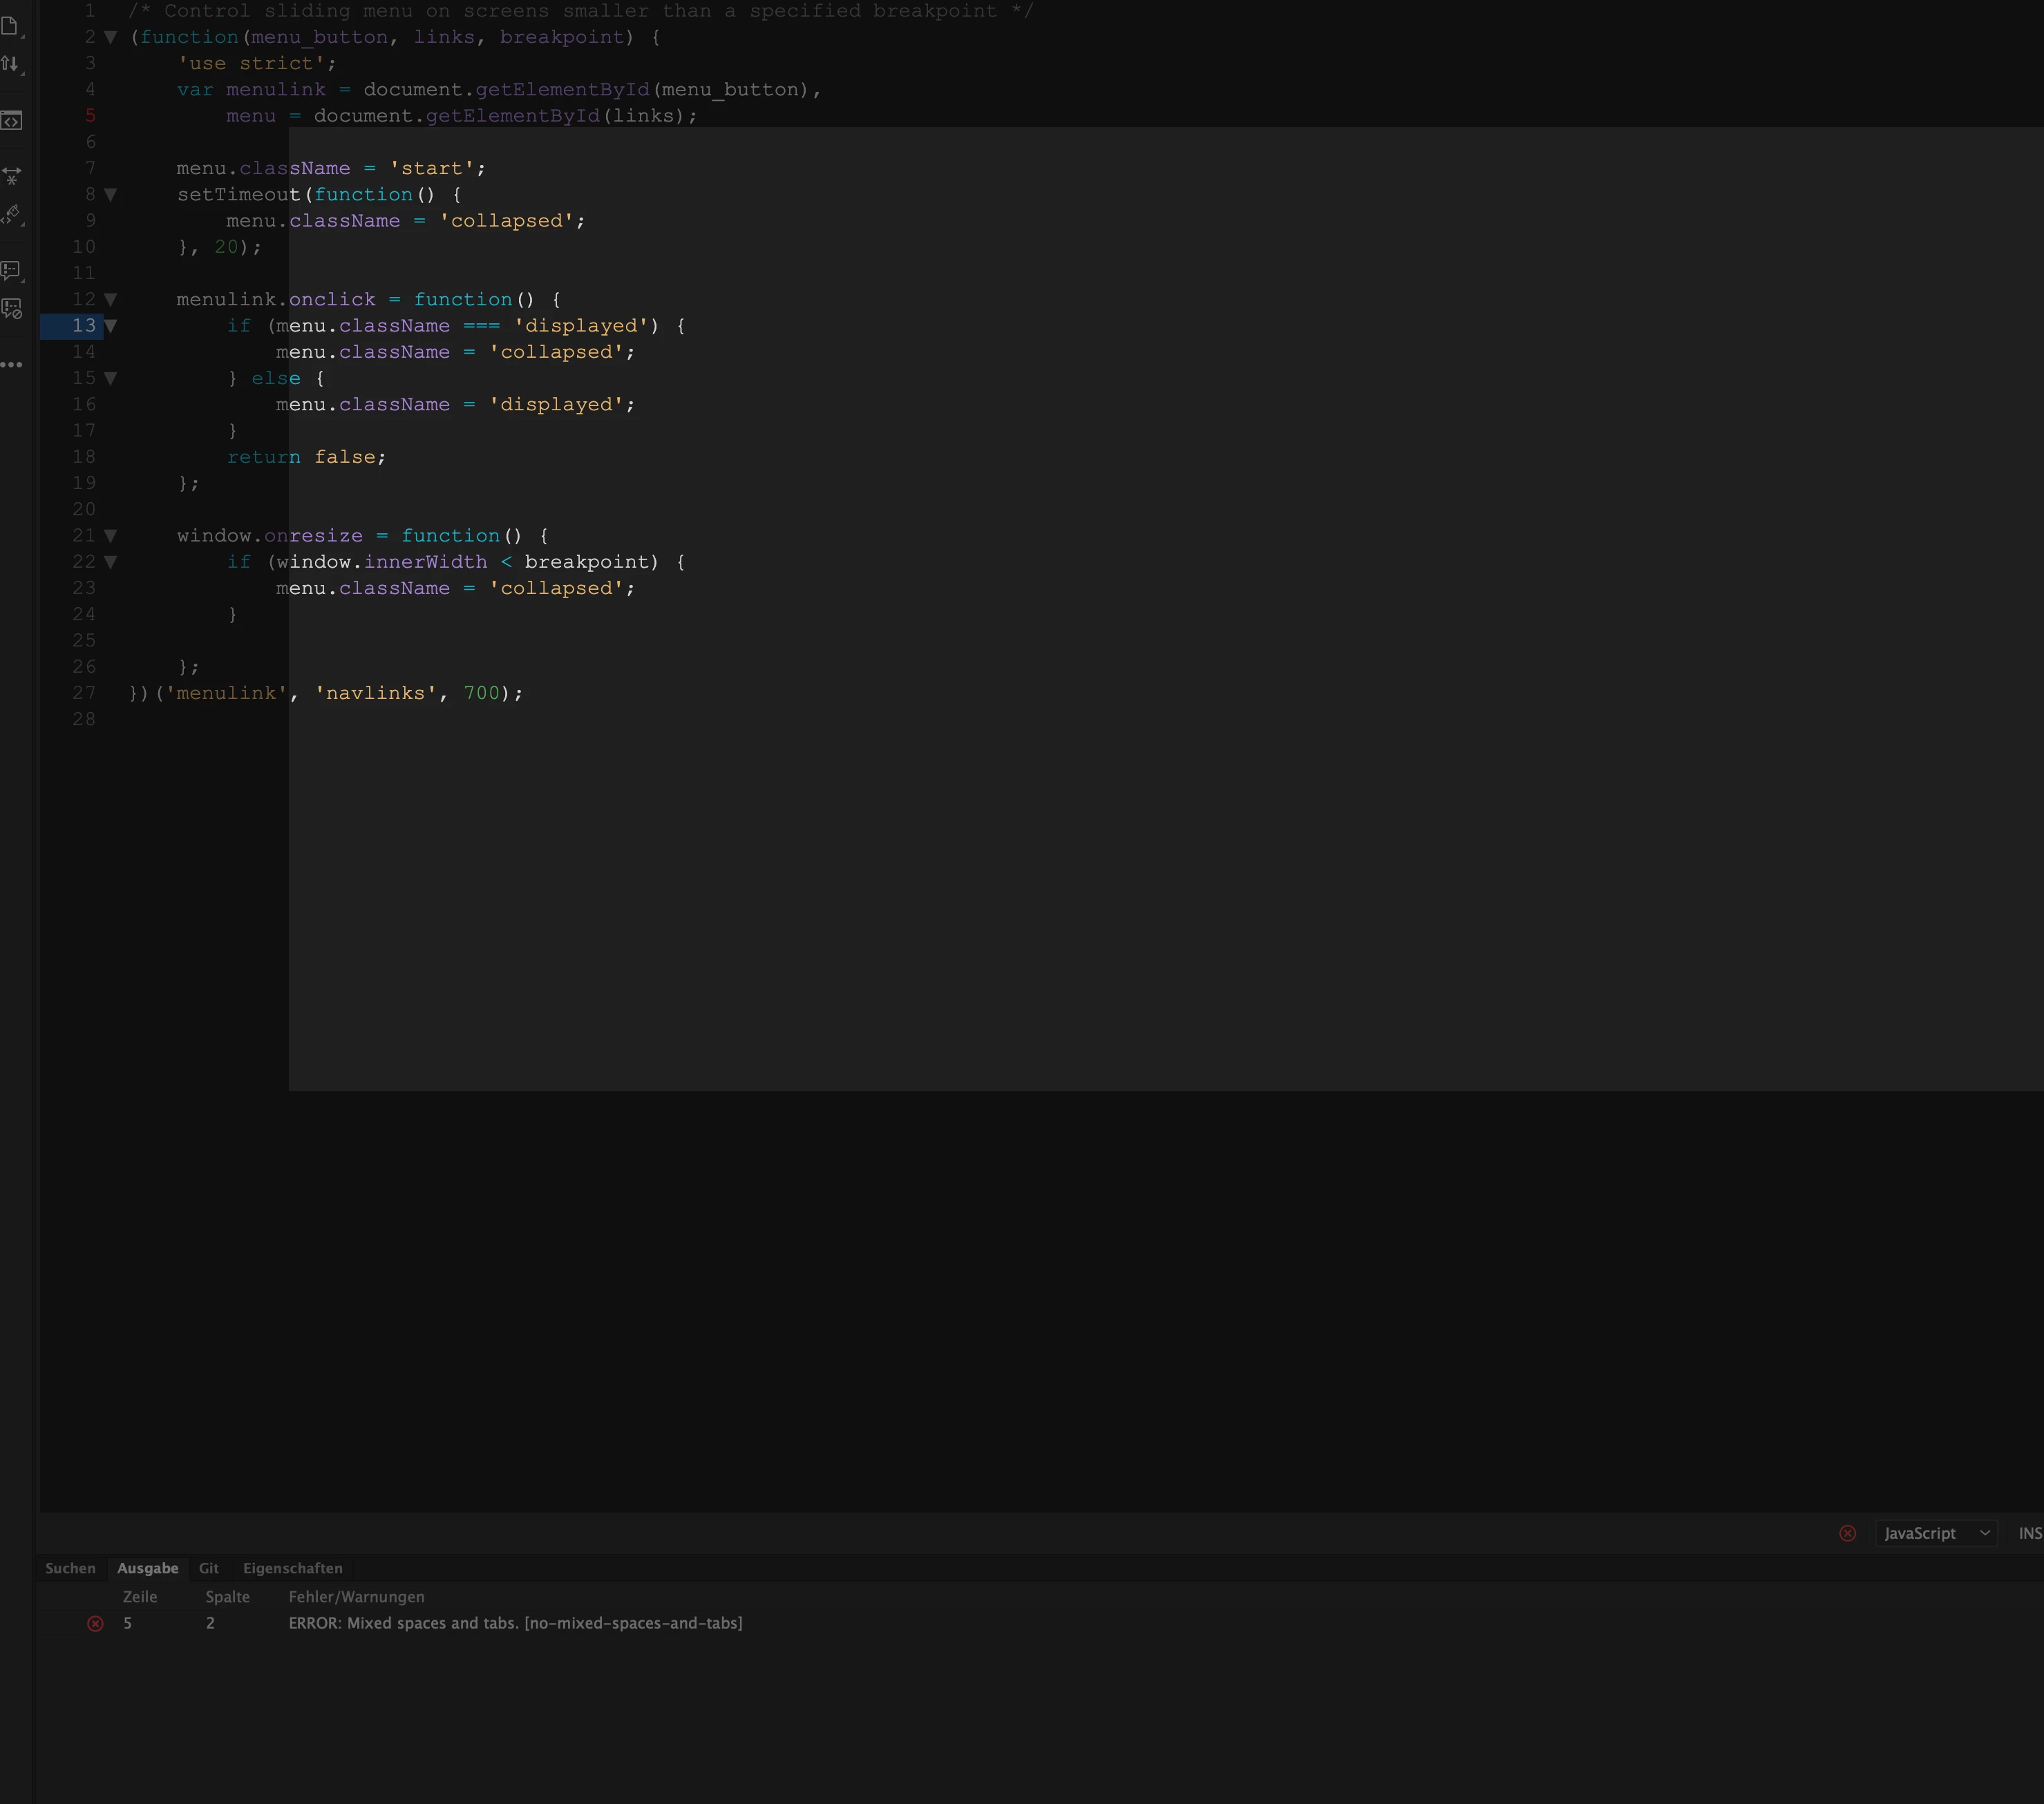
Task: Click line number 5 marked in red
Action: pos(90,116)
